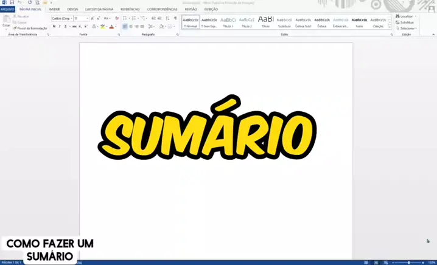Click the Pincel de Formatação tool
The width and height of the screenshot is (437, 265).
(x=30, y=28)
